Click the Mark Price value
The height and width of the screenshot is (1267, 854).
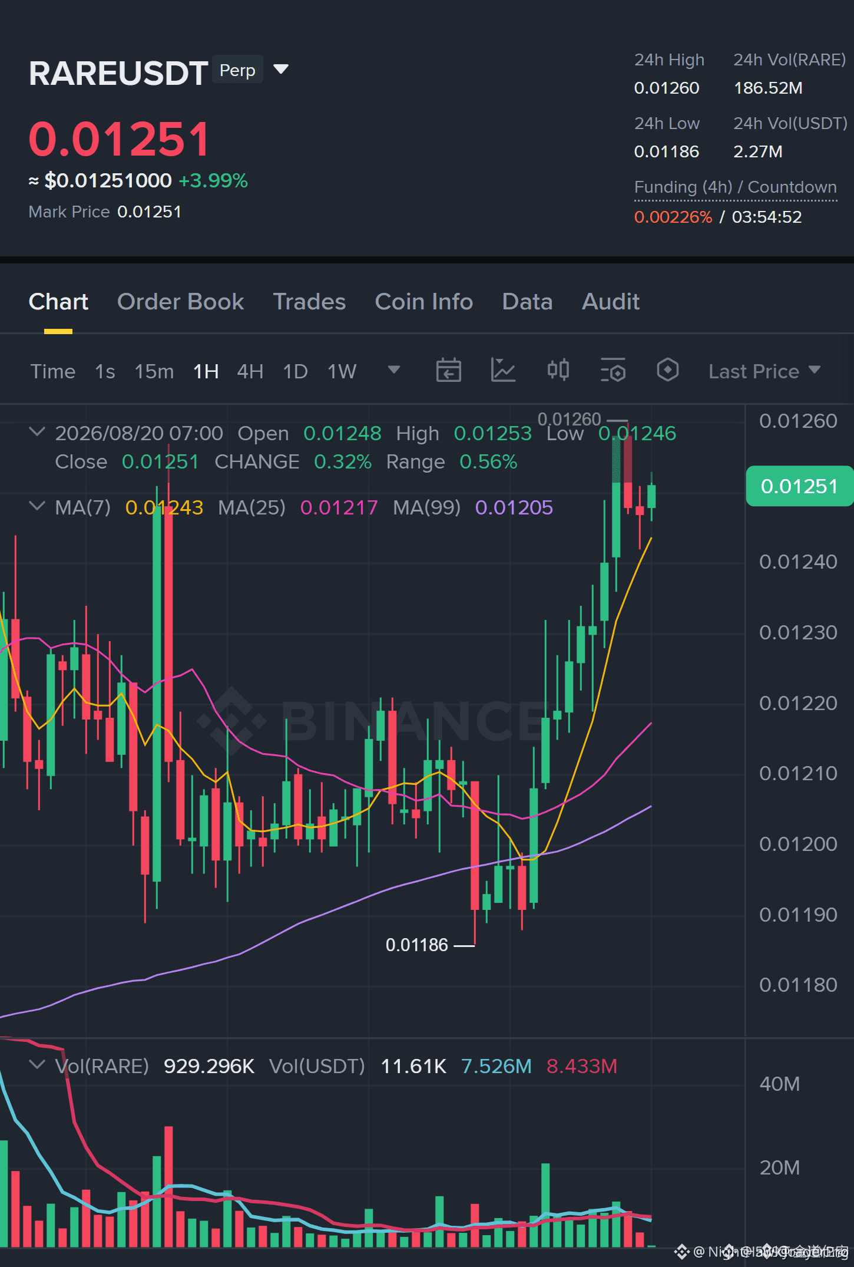pos(150,212)
